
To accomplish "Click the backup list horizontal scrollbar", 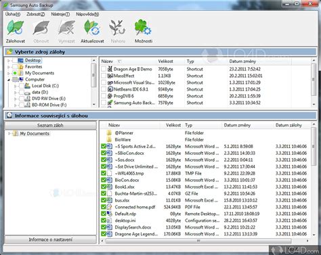I will [x=198, y=241].
